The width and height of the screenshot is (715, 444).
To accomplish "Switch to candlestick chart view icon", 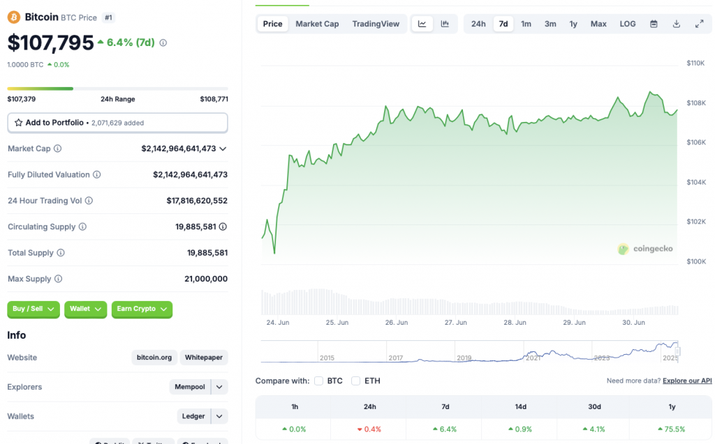I will [x=445, y=24].
